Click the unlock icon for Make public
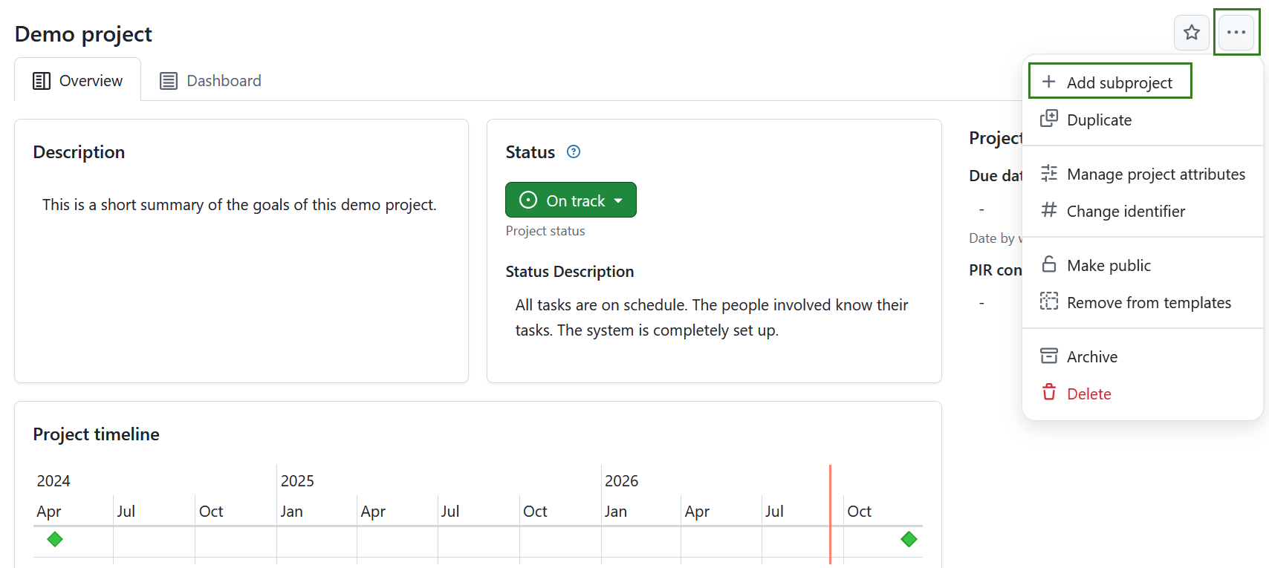 pos(1049,264)
